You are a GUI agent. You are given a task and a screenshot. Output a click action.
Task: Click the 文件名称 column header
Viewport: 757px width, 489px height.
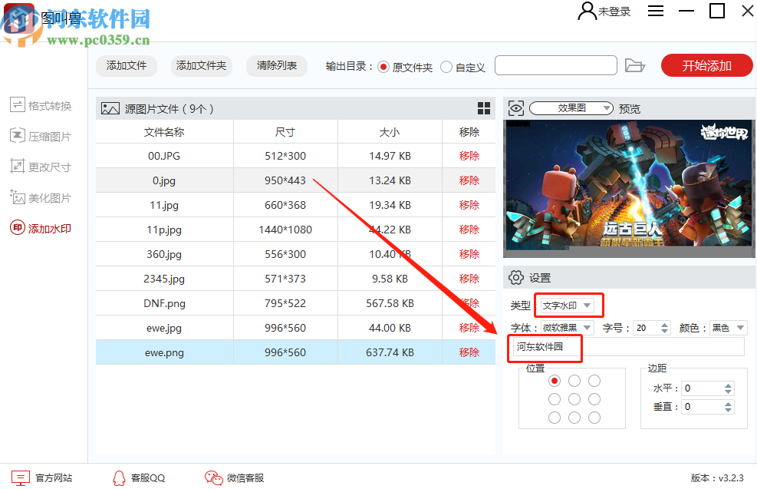[164, 132]
